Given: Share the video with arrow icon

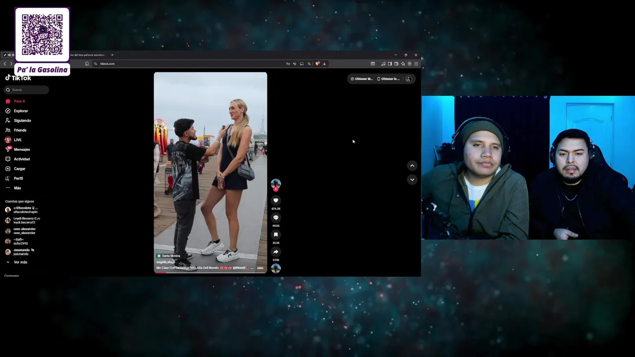Looking at the screenshot, I should coord(276,252).
